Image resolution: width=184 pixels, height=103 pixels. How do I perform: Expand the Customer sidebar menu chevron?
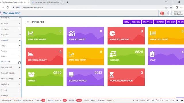coord(20,29)
